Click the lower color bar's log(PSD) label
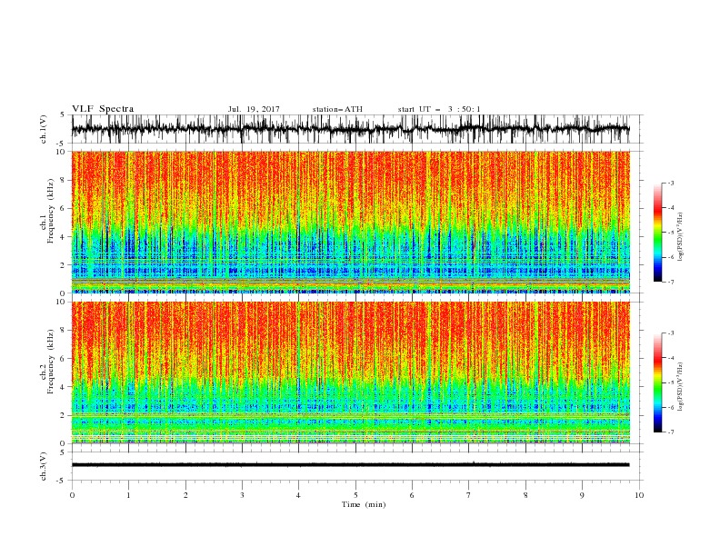 click(680, 386)
